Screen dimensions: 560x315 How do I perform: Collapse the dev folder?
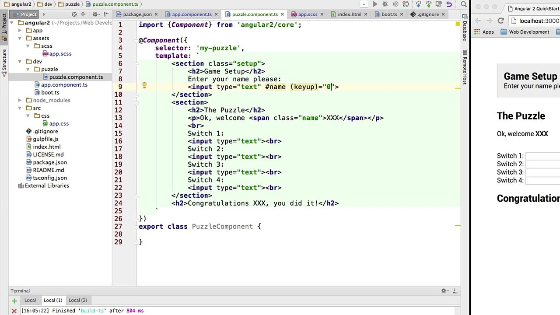(20, 62)
